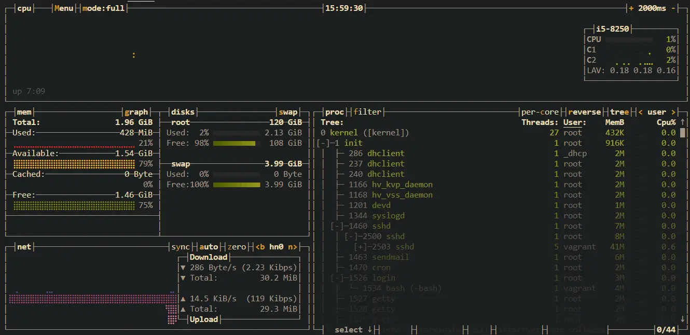Click the plus to increase update interval
This screenshot has height=335, width=690.
(x=631, y=8)
